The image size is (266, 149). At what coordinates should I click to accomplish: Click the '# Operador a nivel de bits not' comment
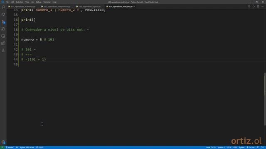(x=55, y=30)
